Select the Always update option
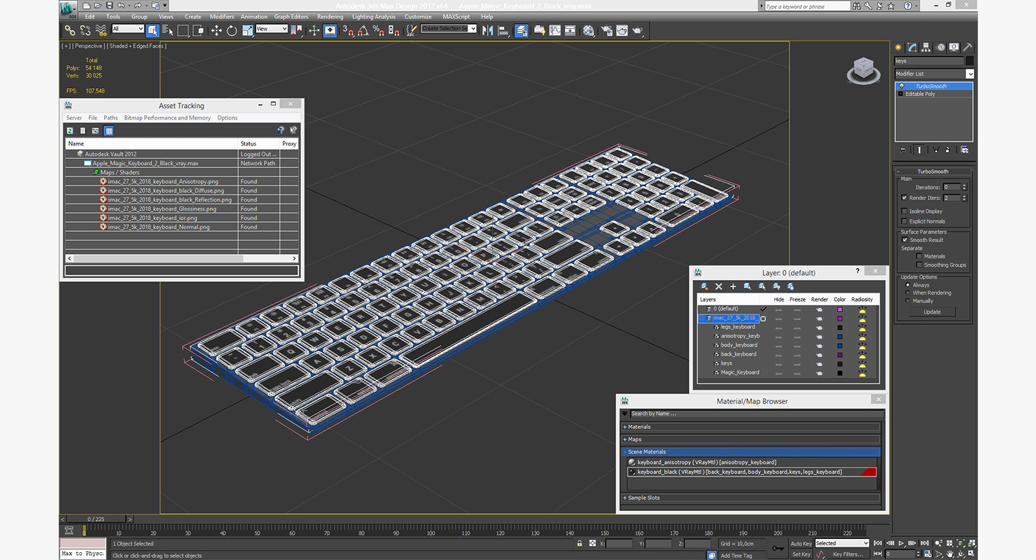The image size is (1036, 560). [x=908, y=285]
